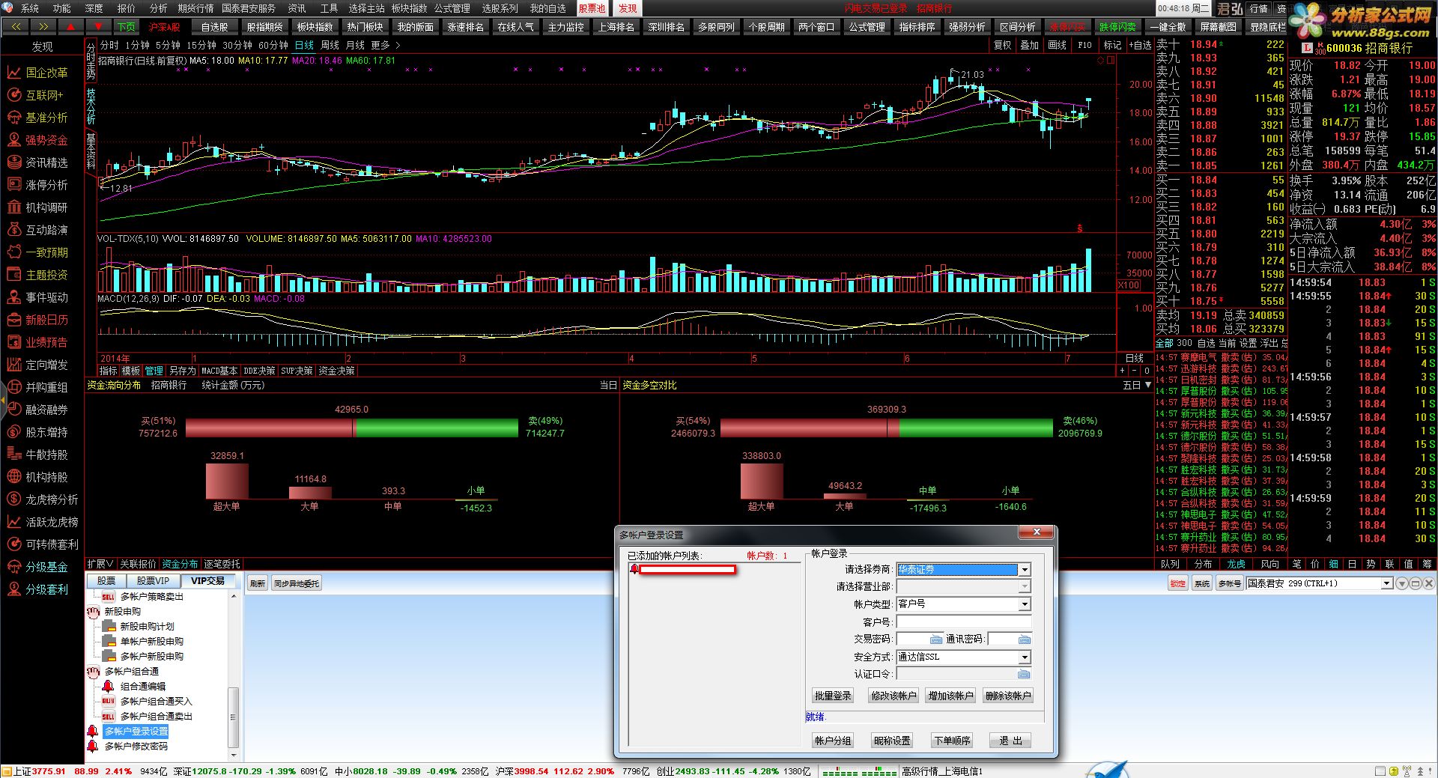The height and width of the screenshot is (778, 1438).
Task: Open 互联网+ sidebar item
Action: tap(36, 95)
